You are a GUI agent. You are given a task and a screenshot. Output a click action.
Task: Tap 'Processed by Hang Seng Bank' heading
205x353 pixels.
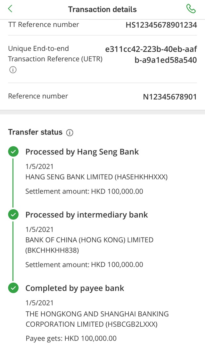pos(82,152)
